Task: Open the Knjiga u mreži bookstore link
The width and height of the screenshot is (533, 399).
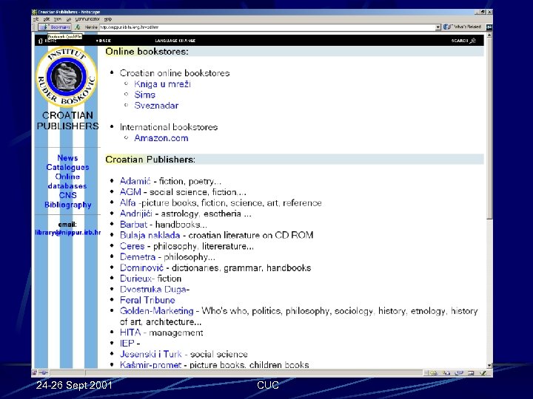Action: tap(162, 84)
